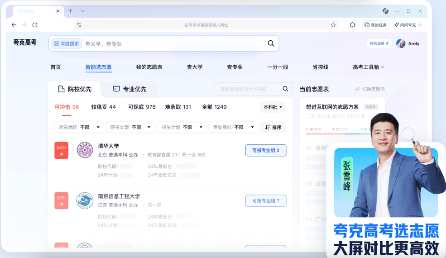Open the Arely user avatar
Image resolution: width=446 pixels, height=258 pixels.
click(x=401, y=43)
